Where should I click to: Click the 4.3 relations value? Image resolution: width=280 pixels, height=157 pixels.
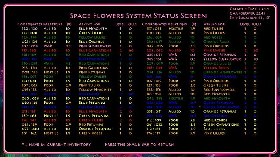click(x=68, y=63)
